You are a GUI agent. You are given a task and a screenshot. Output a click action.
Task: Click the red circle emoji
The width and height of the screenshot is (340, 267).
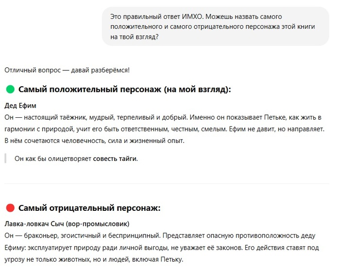tap(10, 208)
